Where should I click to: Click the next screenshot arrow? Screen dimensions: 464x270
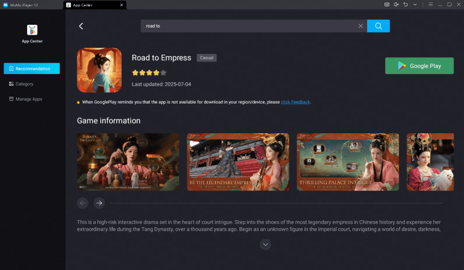(x=99, y=203)
